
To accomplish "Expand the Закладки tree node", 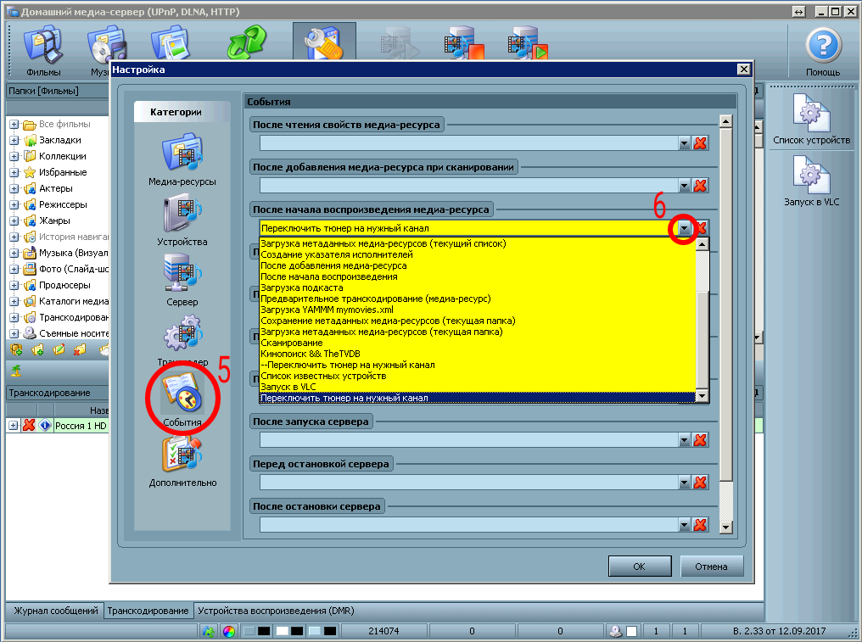I will (x=14, y=140).
